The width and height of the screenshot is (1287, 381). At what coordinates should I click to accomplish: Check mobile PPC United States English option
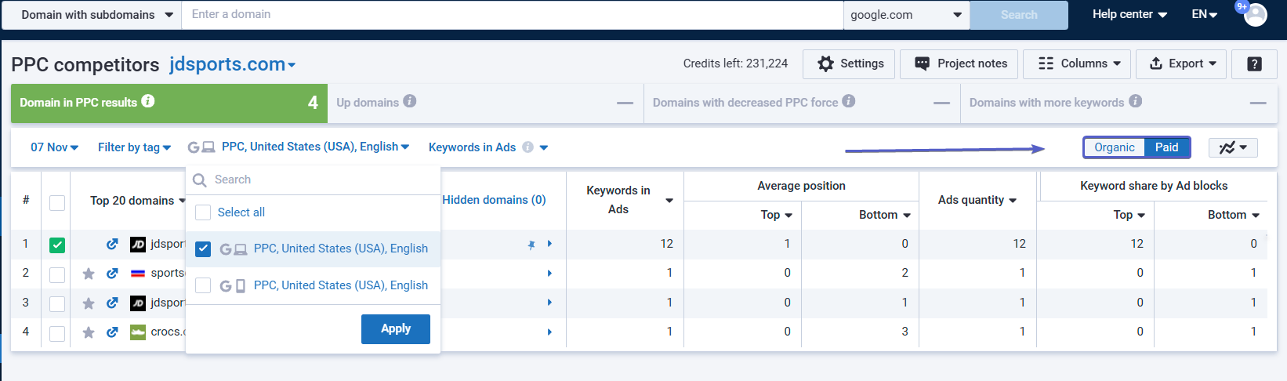point(203,285)
